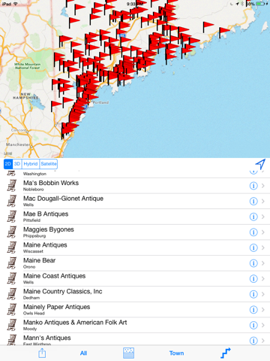
Task: Open info for Maine Antiques
Action: tap(253, 247)
